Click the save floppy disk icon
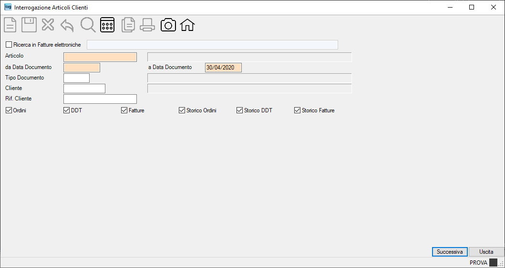The height and width of the screenshot is (268, 505). click(29, 25)
